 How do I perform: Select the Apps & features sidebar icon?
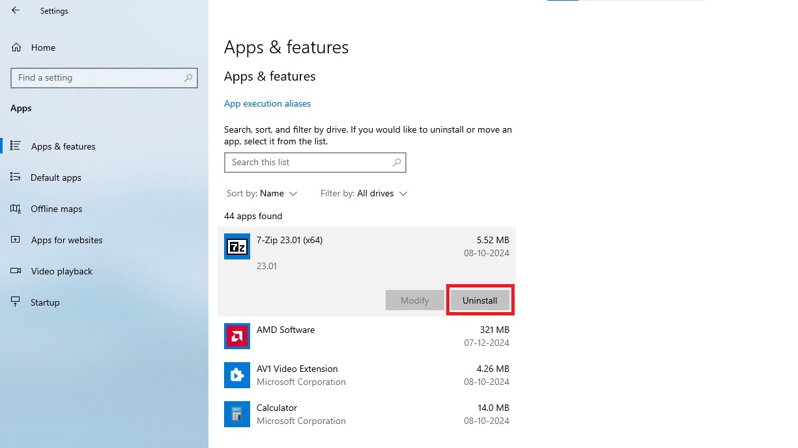coord(16,146)
